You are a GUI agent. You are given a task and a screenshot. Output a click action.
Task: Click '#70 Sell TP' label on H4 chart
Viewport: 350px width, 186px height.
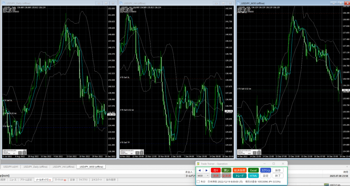124,142
